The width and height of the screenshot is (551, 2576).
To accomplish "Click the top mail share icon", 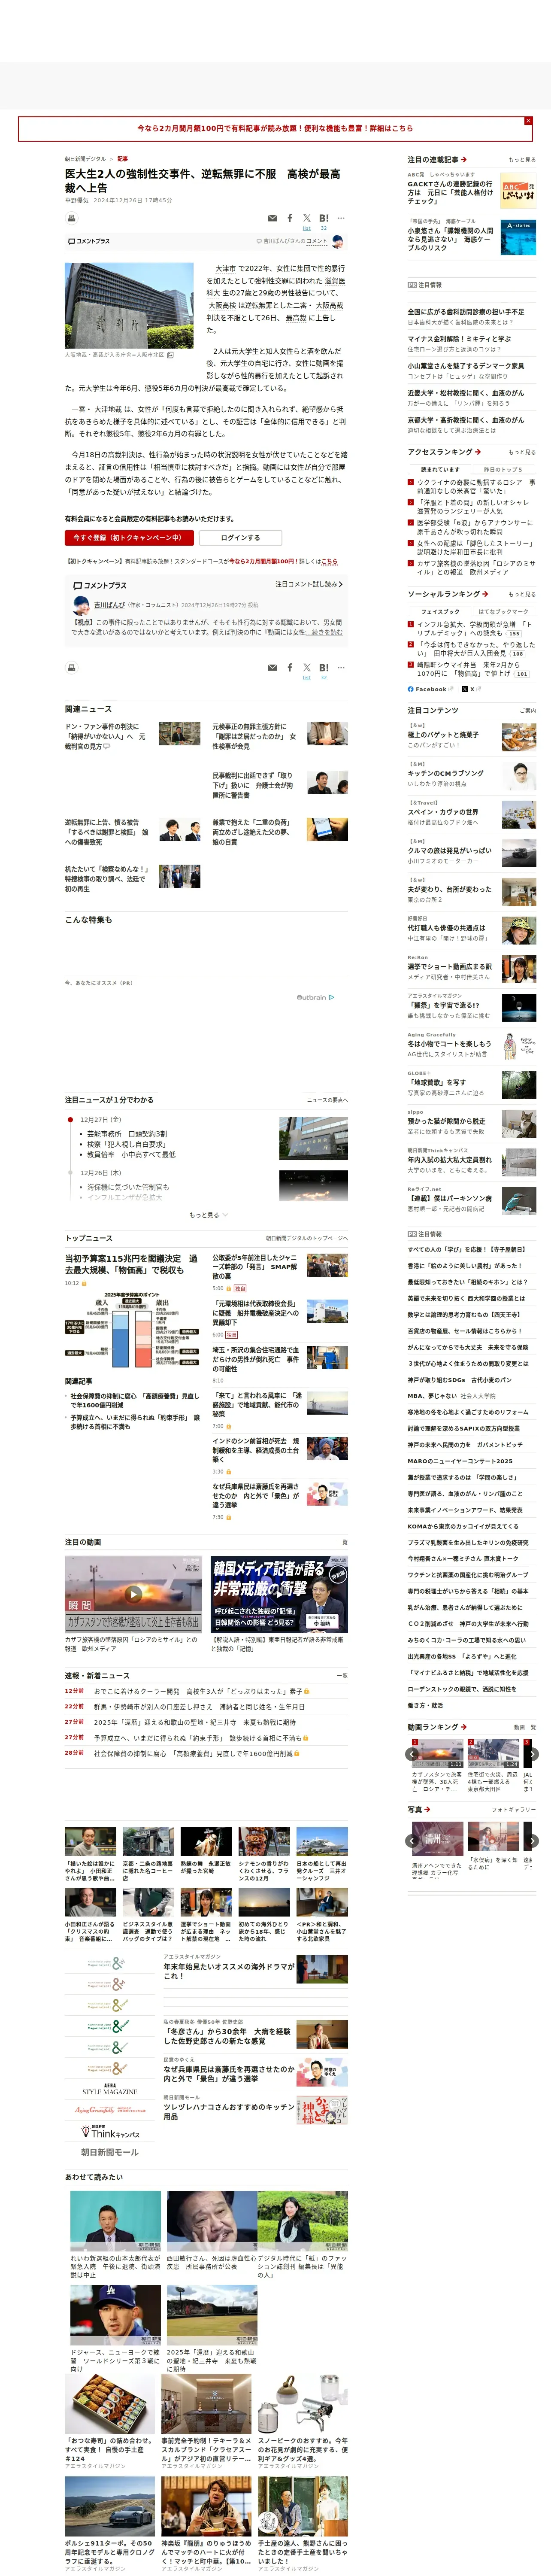I will pos(272,218).
